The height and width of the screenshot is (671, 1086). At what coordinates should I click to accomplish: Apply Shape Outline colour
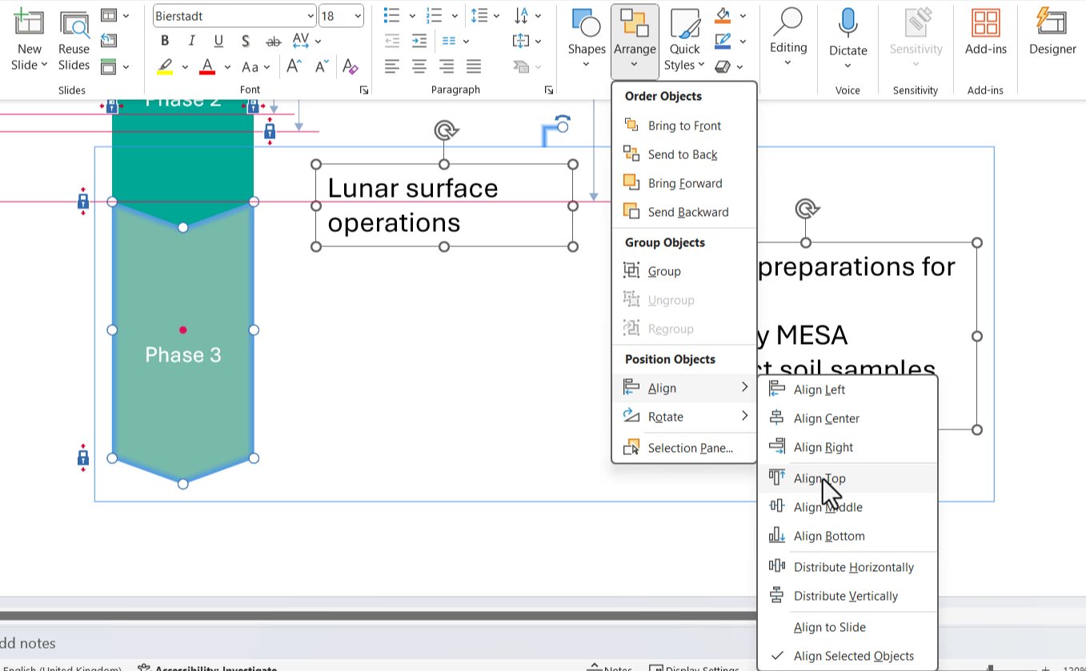[x=723, y=41]
